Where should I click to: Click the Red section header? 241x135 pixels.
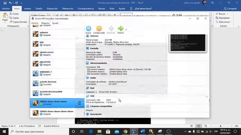pos(92,88)
